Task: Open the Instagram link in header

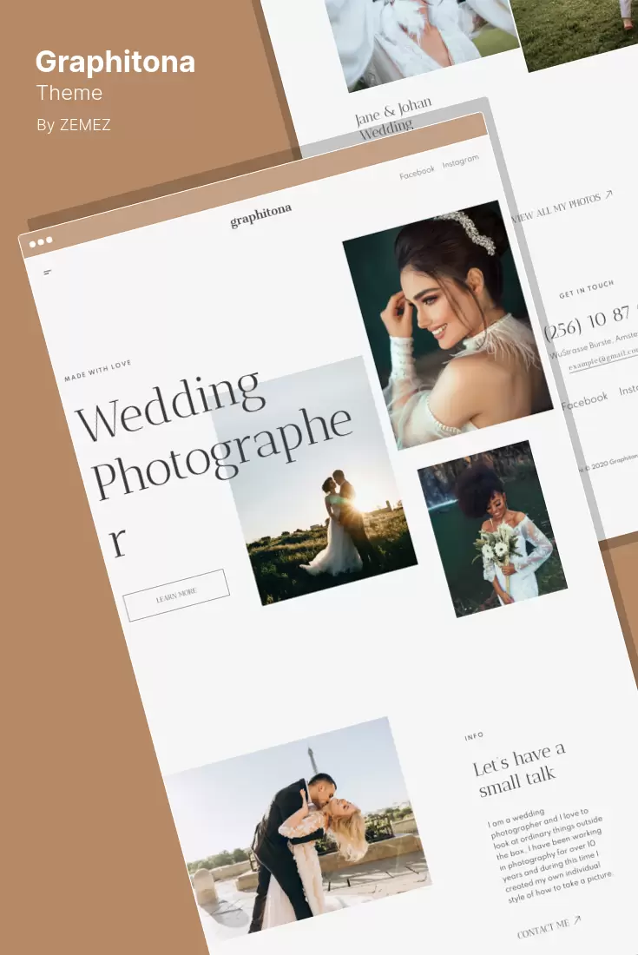Action: coord(461,161)
